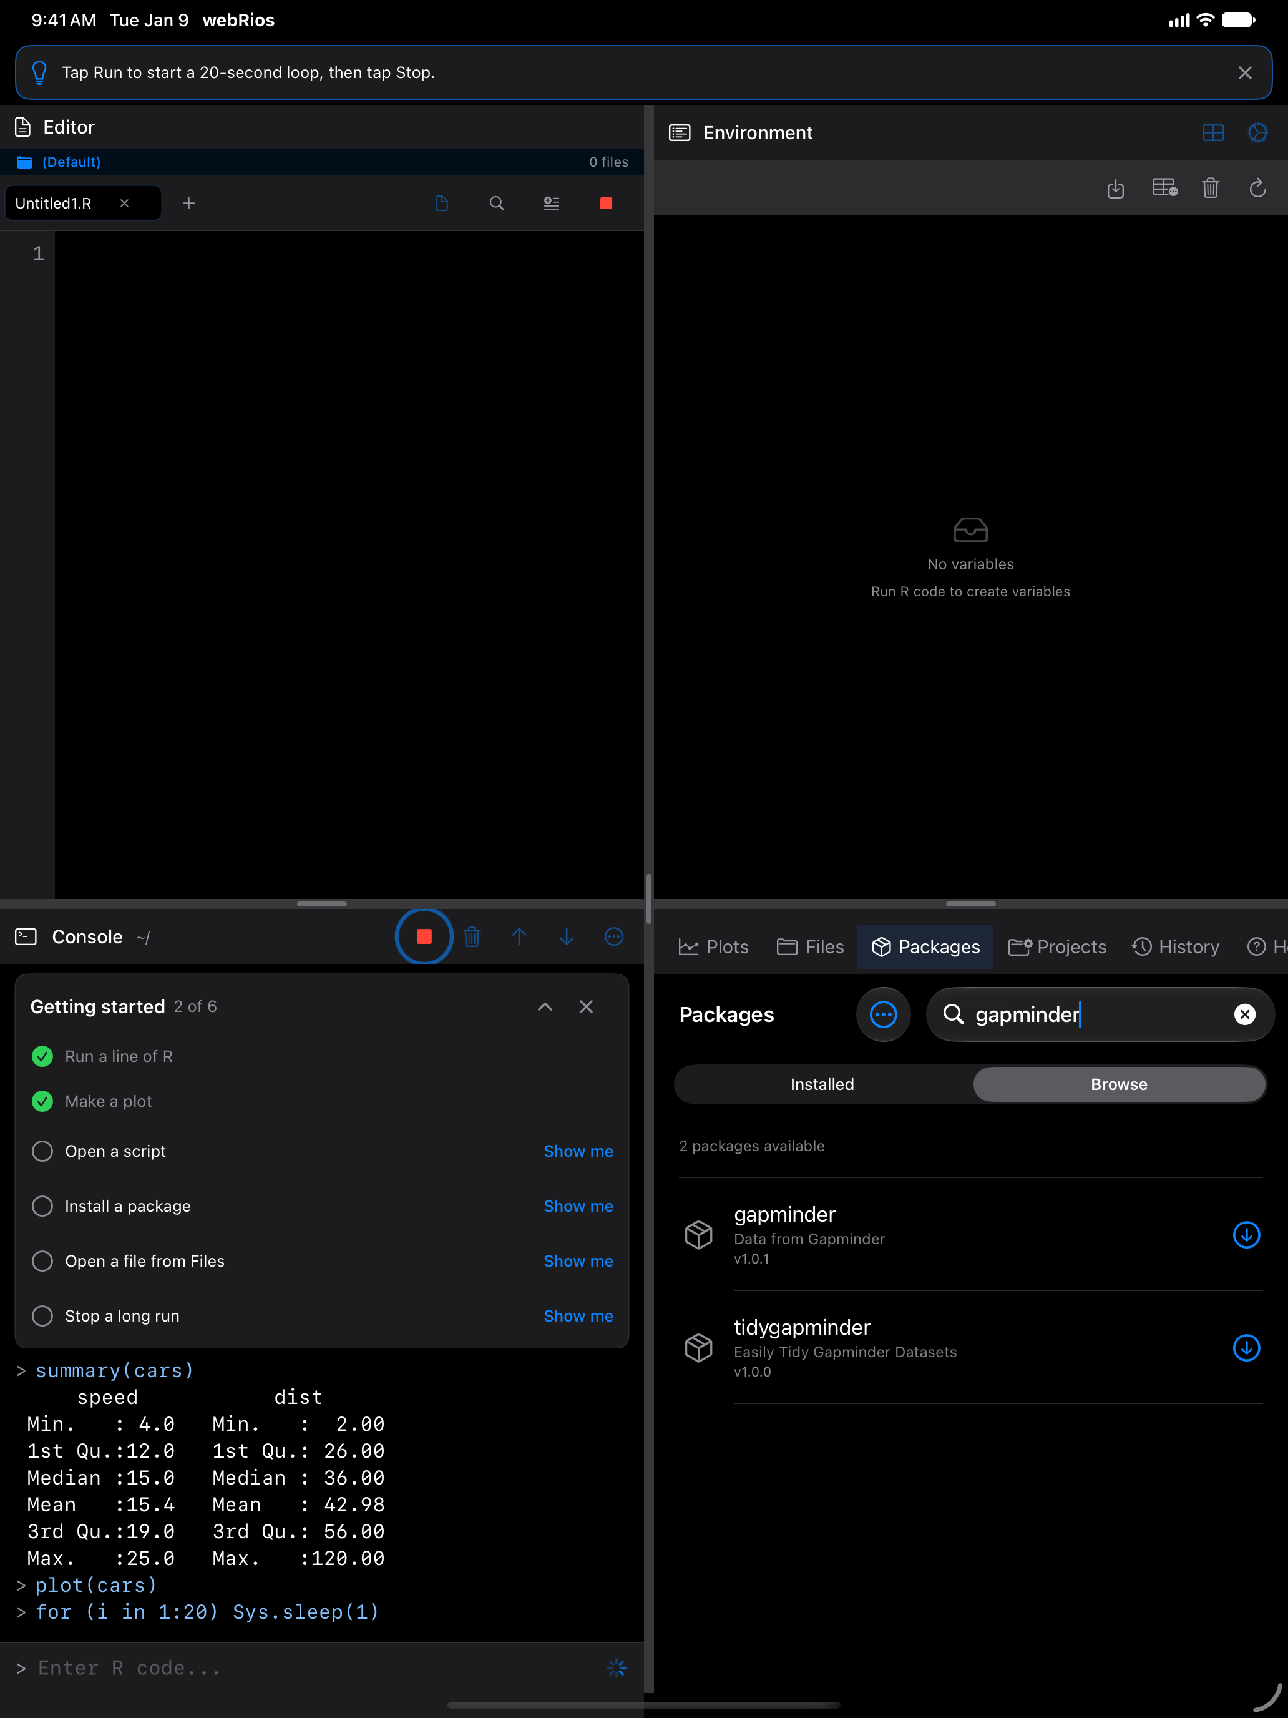Screen dimensions: 1288x1718
Task: Select the Browse packages segment
Action: pos(1119,1084)
